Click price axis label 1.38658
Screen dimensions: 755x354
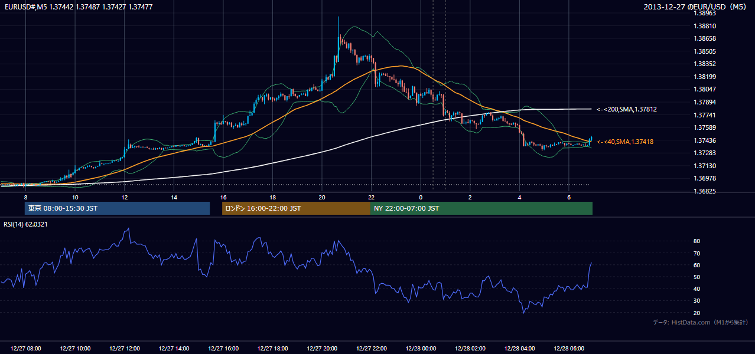coord(705,39)
